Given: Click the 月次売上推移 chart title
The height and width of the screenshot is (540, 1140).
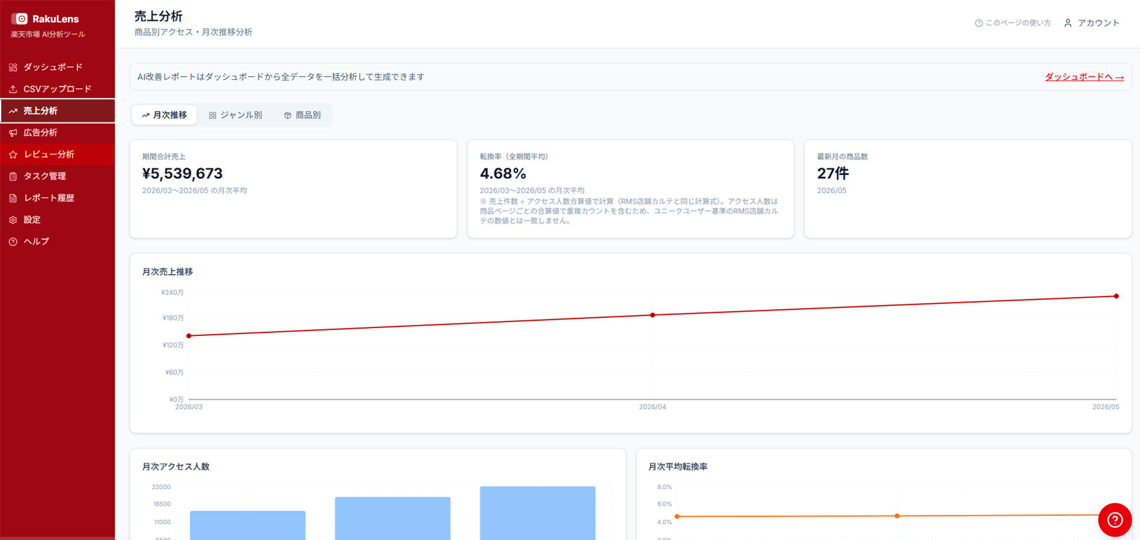Looking at the screenshot, I should tap(167, 272).
